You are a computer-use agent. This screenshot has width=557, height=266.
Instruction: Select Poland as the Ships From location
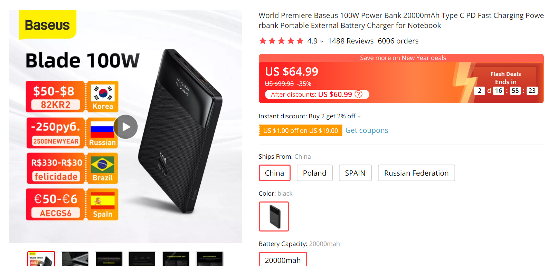pyautogui.click(x=314, y=173)
